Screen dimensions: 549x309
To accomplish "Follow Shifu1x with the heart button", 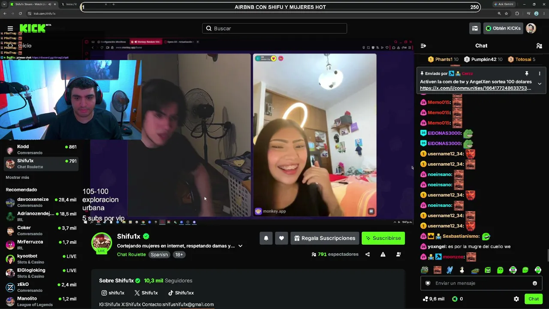I will pos(281,238).
